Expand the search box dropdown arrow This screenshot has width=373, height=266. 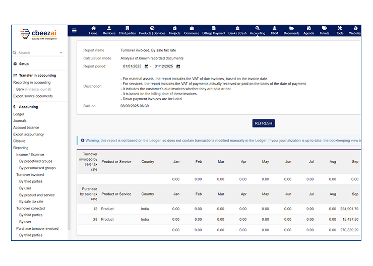pos(61,53)
